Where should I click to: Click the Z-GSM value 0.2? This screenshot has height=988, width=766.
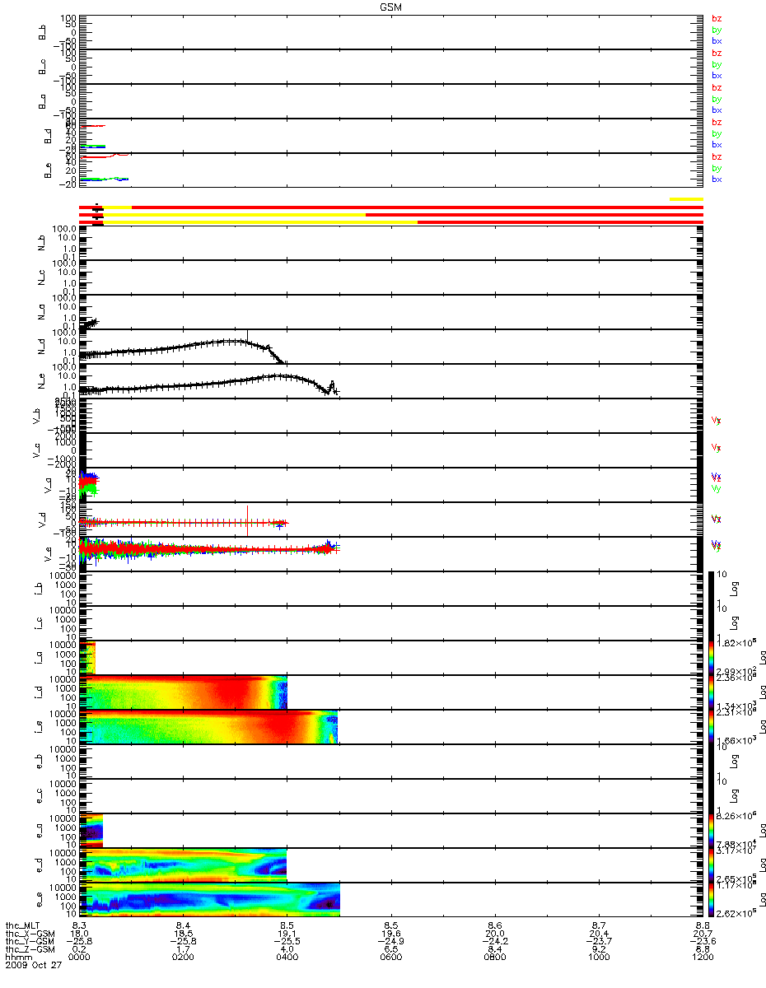pyautogui.click(x=80, y=950)
